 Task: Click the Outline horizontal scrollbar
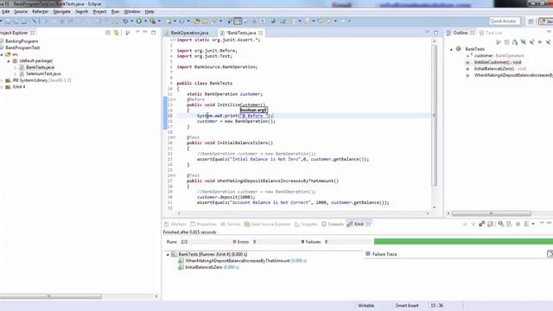pos(492,213)
